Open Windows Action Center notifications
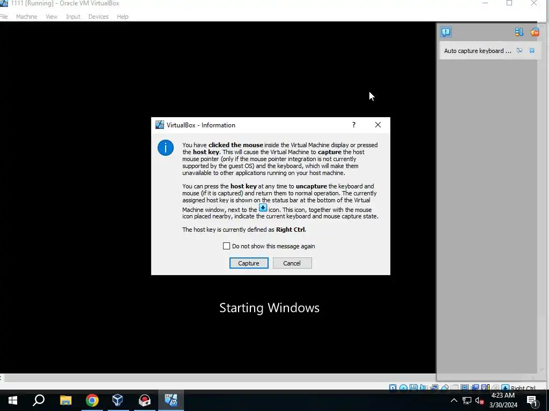 click(532, 401)
